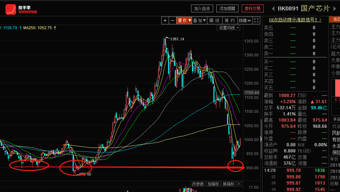
Task: Click the :22 tick row at 999.80
Action: [x=295, y=177]
